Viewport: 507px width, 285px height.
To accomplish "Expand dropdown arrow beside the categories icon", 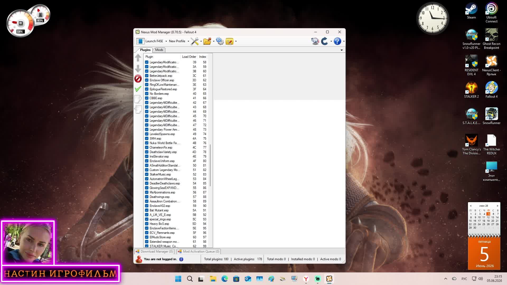I will (236, 41).
